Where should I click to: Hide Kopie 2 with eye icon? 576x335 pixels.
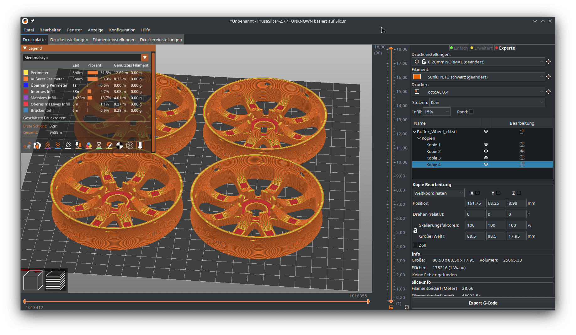(486, 151)
